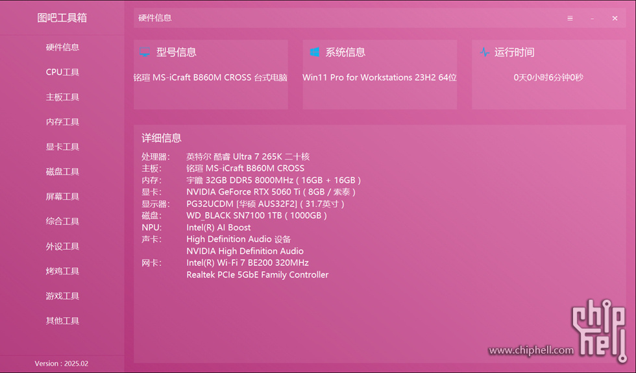This screenshot has width=636, height=373.
Task: Click the 处理器 label
Action: pos(156,156)
